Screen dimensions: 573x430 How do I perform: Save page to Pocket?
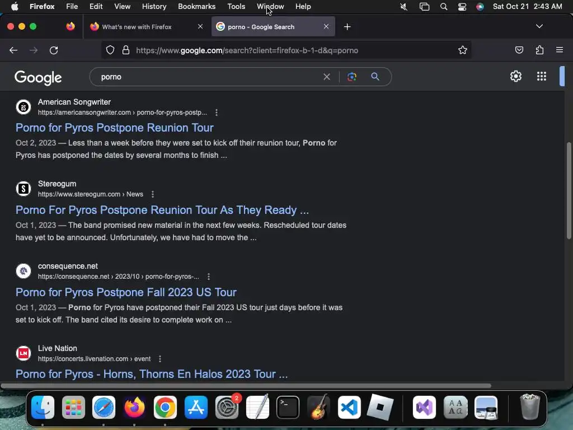tap(519, 50)
